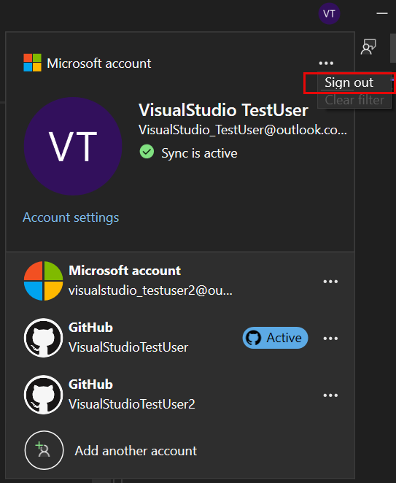Screen dimensions: 396x483
Task: Choose Sign out from the menu
Action: click(349, 82)
